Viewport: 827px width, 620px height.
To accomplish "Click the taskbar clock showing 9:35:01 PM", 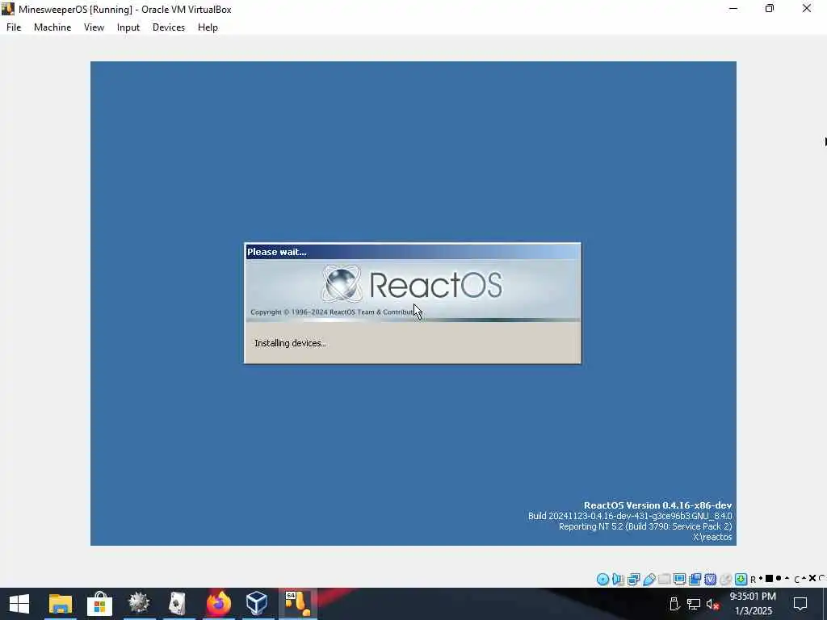I will (x=753, y=604).
